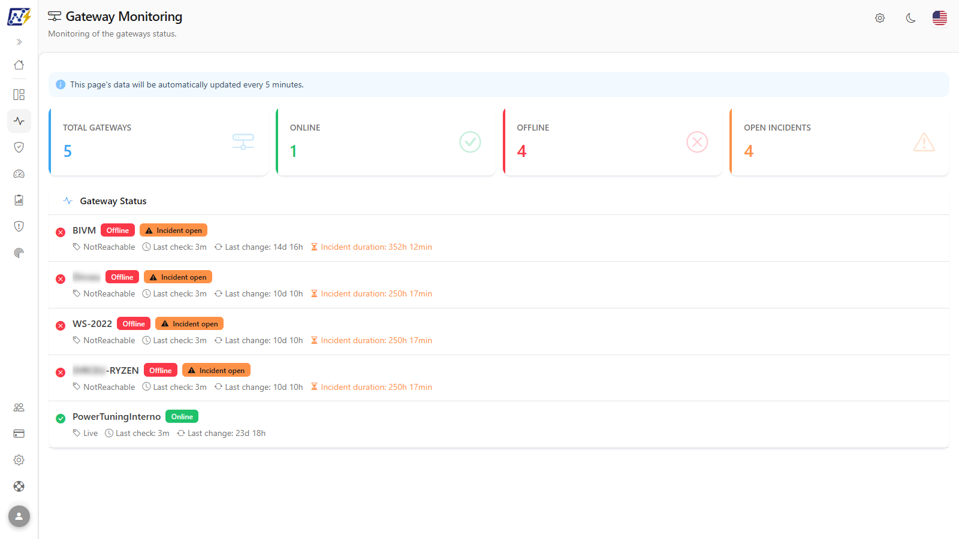This screenshot has height=539, width=959.
Task: Open the shield alert sidebar icon
Action: coord(19,226)
